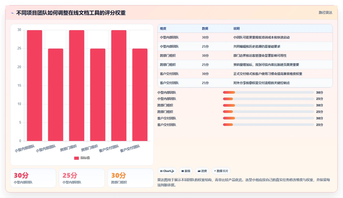The height and width of the screenshot is (198, 343).
Task: Click the 路径雷达 label in the header
Action: click(326, 12)
